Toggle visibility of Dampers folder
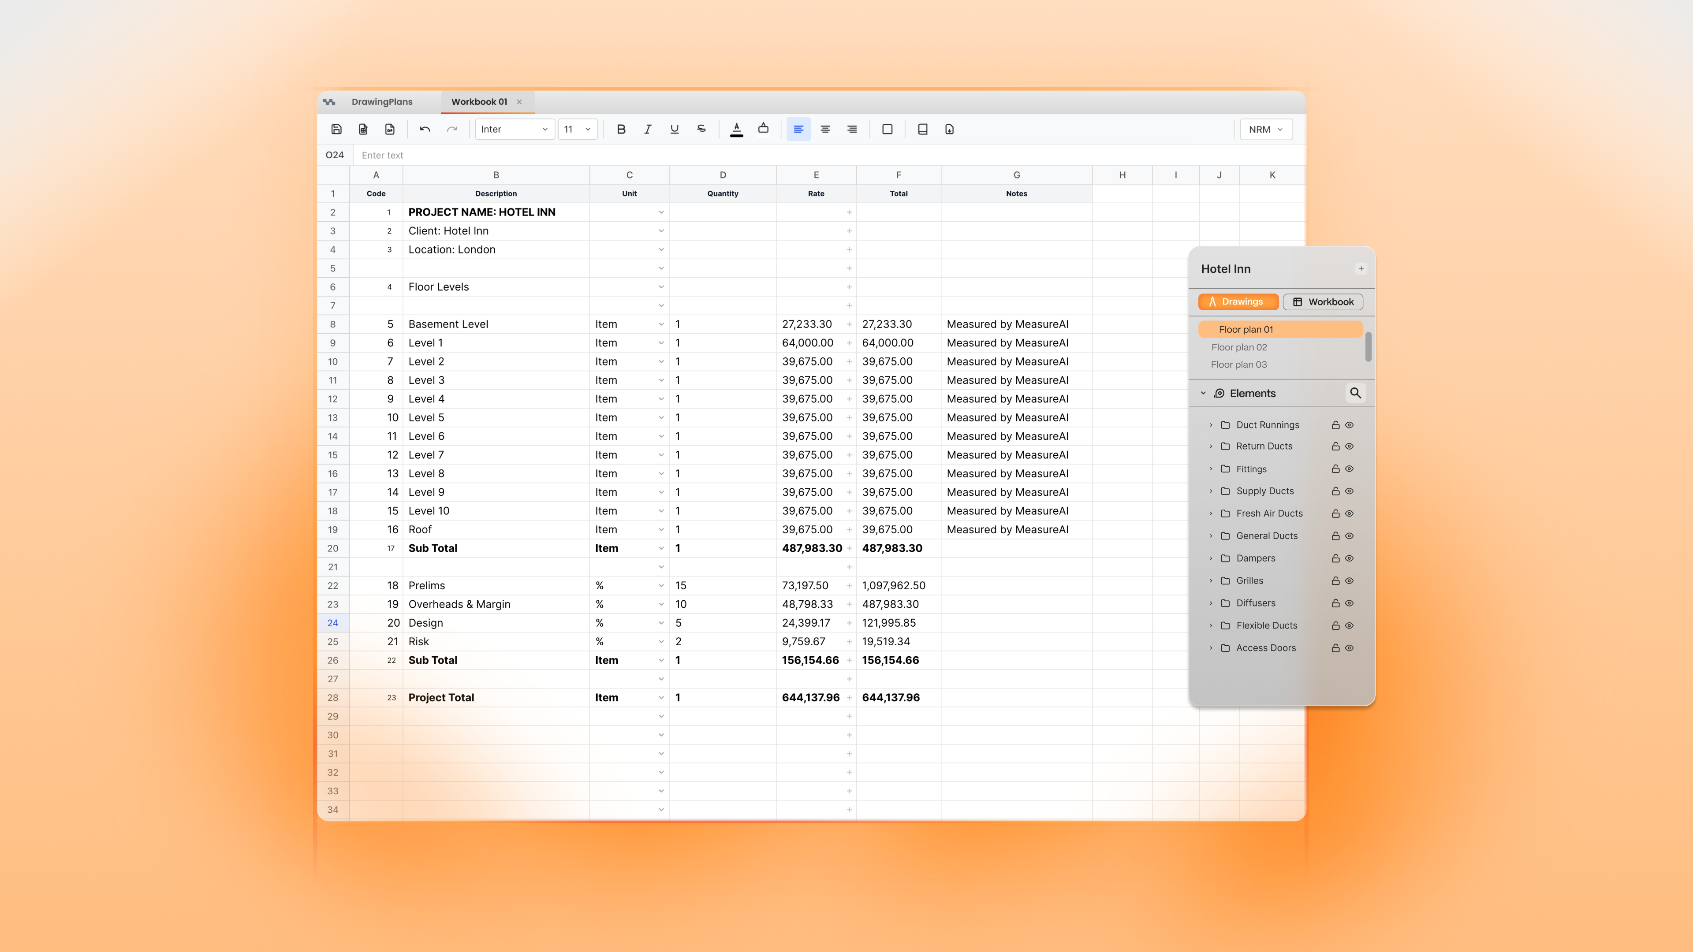1693x952 pixels. click(x=1349, y=558)
